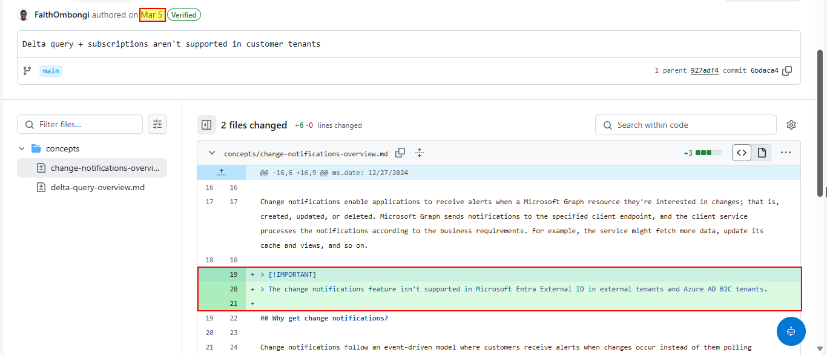The height and width of the screenshot is (355, 827).
Task: Switch to the rich diff rendered view
Action: point(762,152)
